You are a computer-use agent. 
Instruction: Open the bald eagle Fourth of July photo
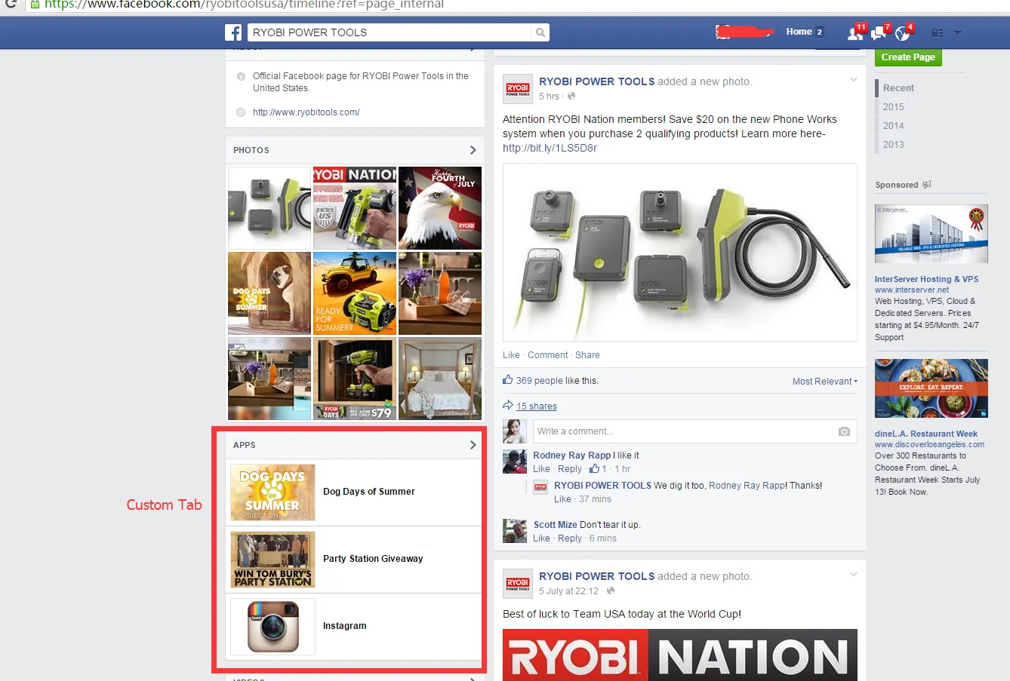click(440, 208)
